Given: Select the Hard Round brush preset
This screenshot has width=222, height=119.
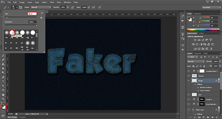Looking at the screenshot, I should 12,32.
